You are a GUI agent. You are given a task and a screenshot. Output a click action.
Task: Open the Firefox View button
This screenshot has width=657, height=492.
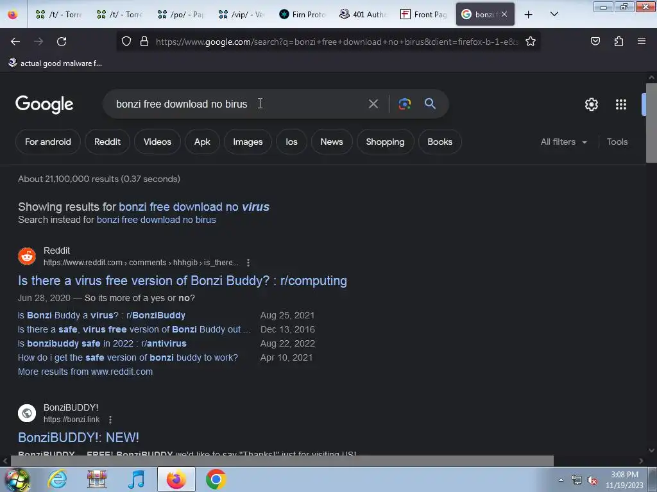click(x=13, y=15)
